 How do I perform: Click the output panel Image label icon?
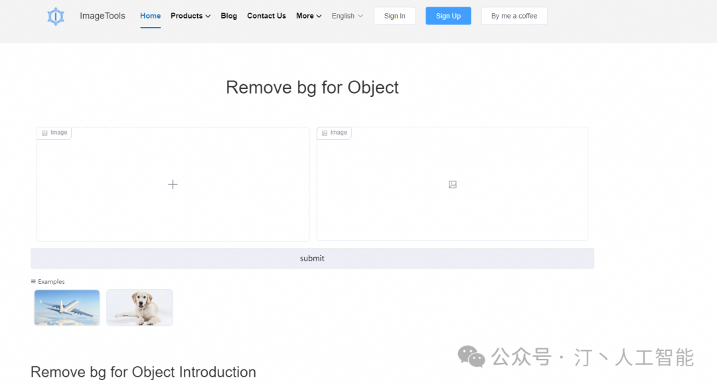click(325, 133)
